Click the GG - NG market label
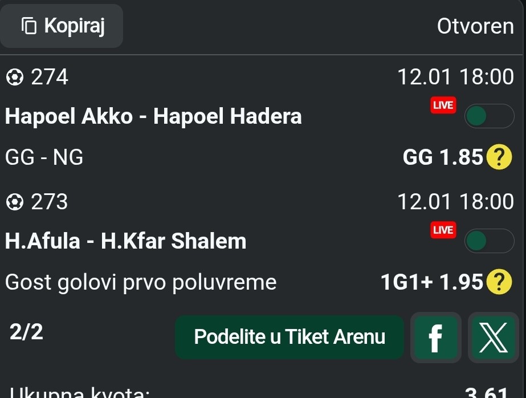This screenshot has width=526, height=398. (x=44, y=157)
